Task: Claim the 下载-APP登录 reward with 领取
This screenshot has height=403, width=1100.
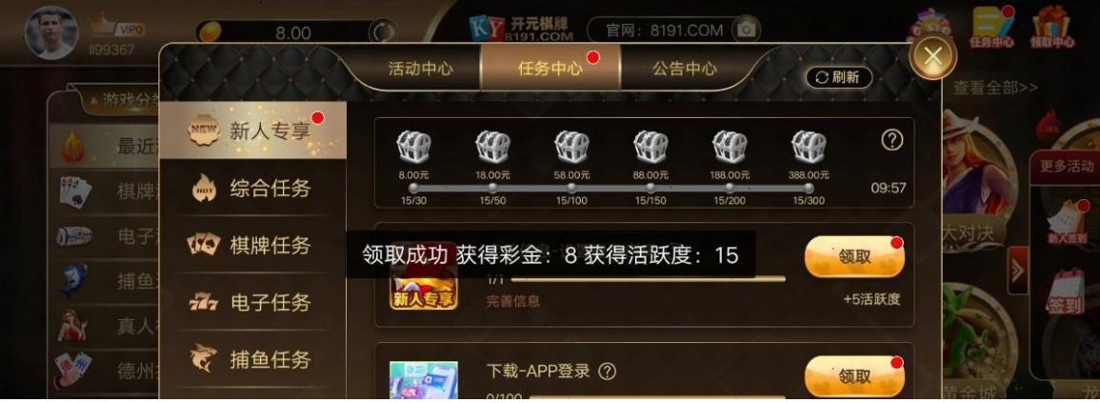Action: (854, 376)
